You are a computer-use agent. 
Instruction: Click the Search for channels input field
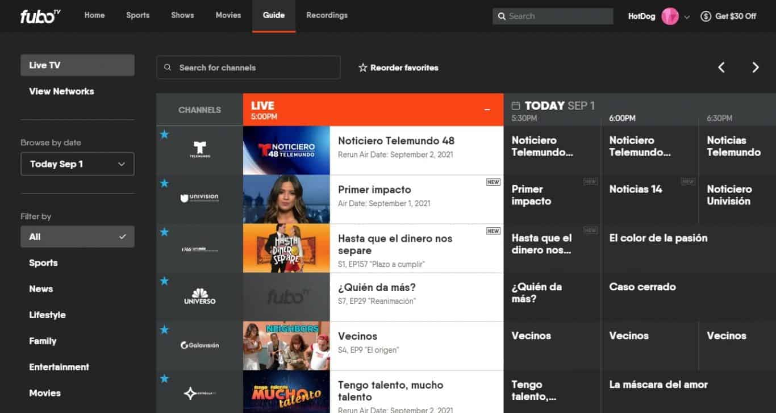248,67
